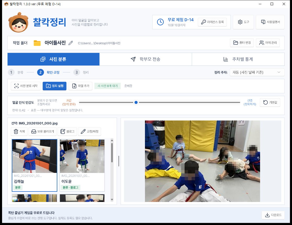Click the 폭탄 줄넘기 게임을 무료로 드립니다 banner text
Screen dimensions: 292x225
point(31,213)
